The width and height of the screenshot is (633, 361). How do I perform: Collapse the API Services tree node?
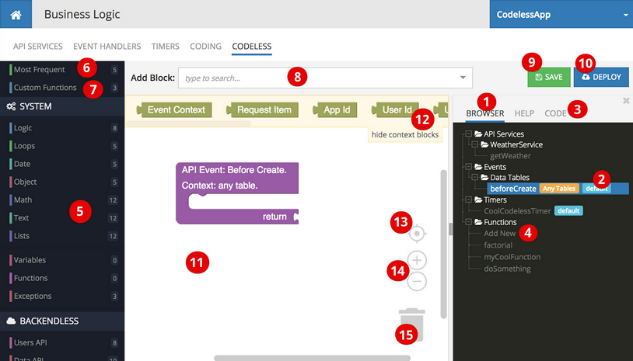tap(468, 134)
